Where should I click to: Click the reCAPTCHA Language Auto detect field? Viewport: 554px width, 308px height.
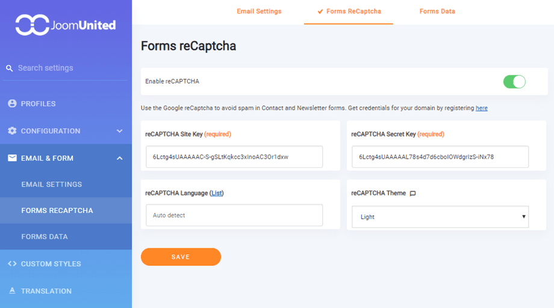[x=234, y=215]
